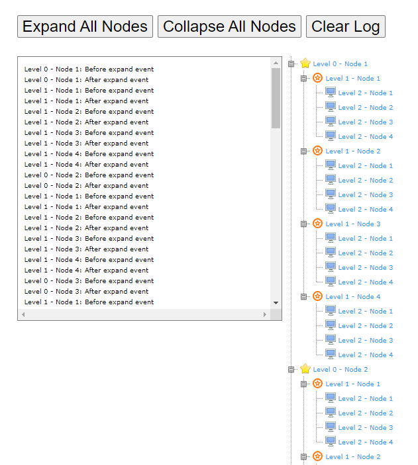Select Level 2 - Node 3 label under Level 0 - Node 2
Image resolution: width=418 pixels, height=465 pixels.
click(x=366, y=428)
